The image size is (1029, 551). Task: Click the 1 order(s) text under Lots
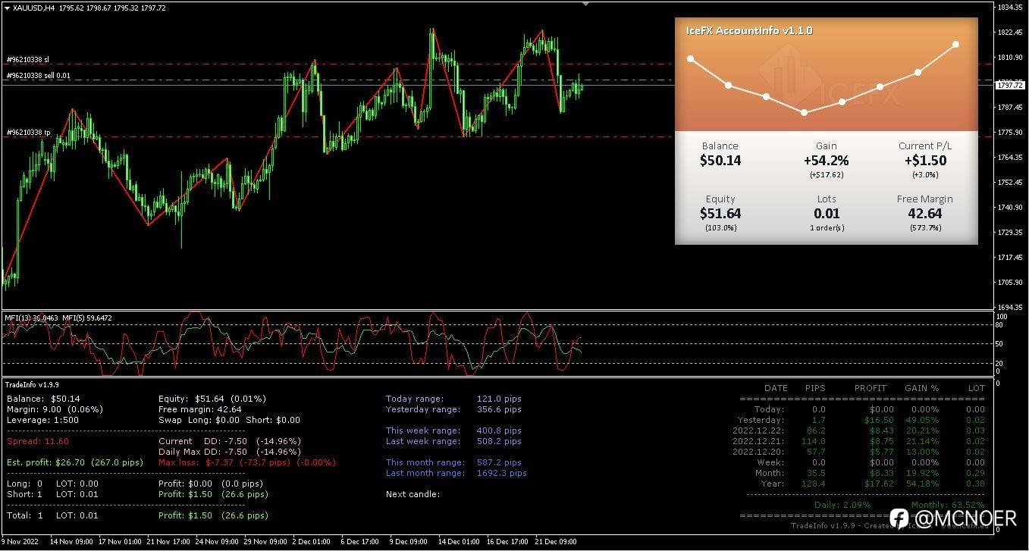coord(827,227)
